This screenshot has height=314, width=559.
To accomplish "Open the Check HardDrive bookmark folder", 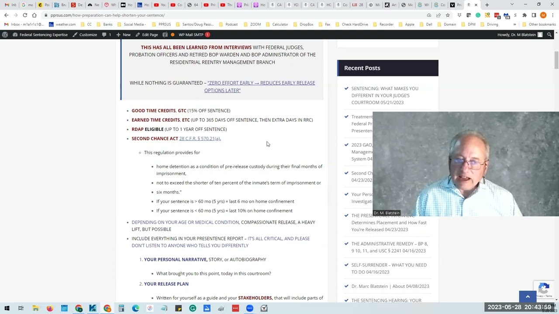I will [x=352, y=24].
